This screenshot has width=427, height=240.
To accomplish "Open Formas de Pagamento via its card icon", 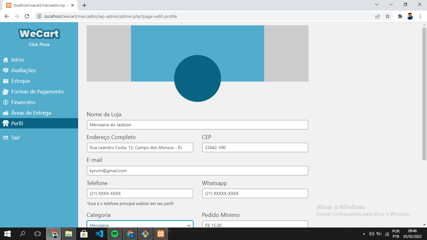I will point(5,92).
